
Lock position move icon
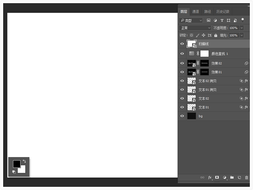coord(203,35)
